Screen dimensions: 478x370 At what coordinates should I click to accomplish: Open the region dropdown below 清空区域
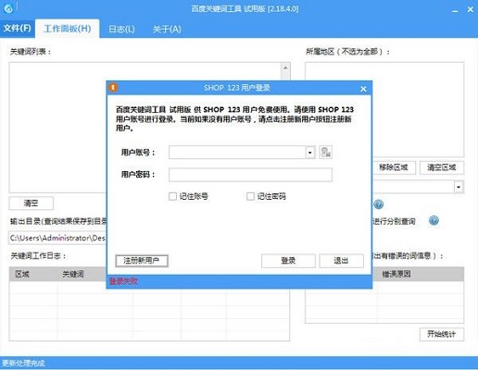click(x=459, y=187)
